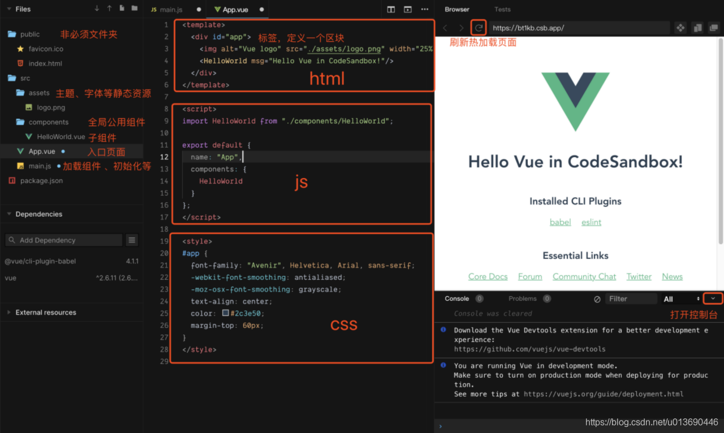Refresh the browser preview pane
This screenshot has width=724, height=433.
(x=478, y=27)
